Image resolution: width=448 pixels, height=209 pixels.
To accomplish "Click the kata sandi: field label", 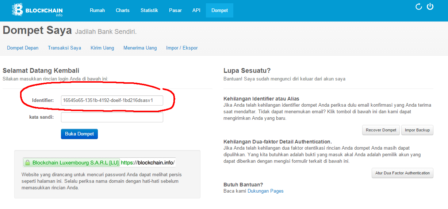I will point(42,117).
